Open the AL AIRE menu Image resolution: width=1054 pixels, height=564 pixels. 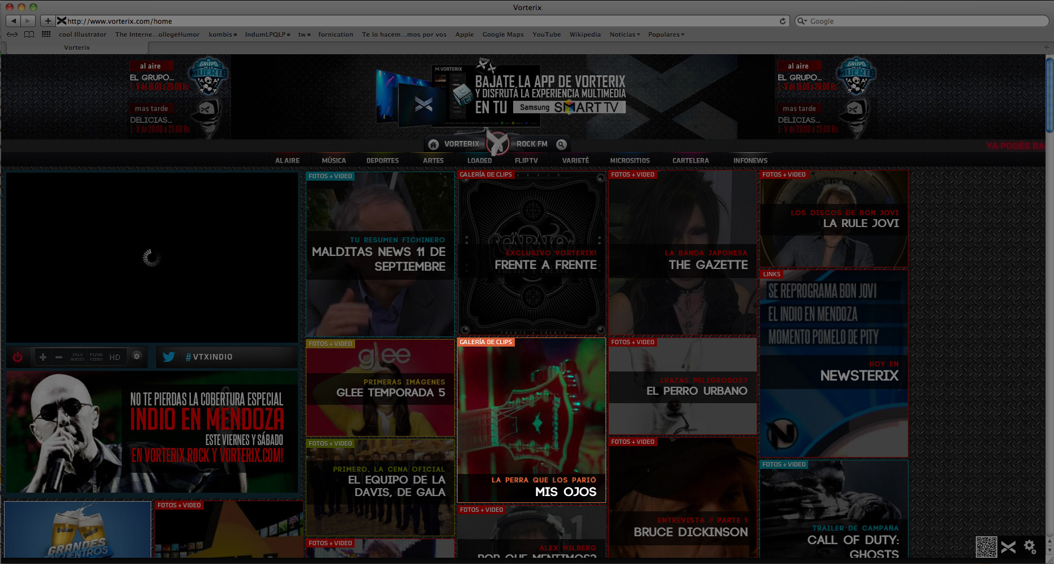tap(287, 161)
